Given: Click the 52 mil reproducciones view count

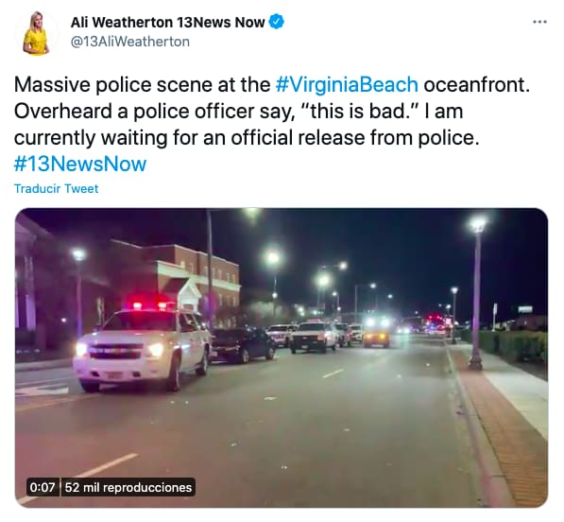Looking at the screenshot, I should (128, 487).
